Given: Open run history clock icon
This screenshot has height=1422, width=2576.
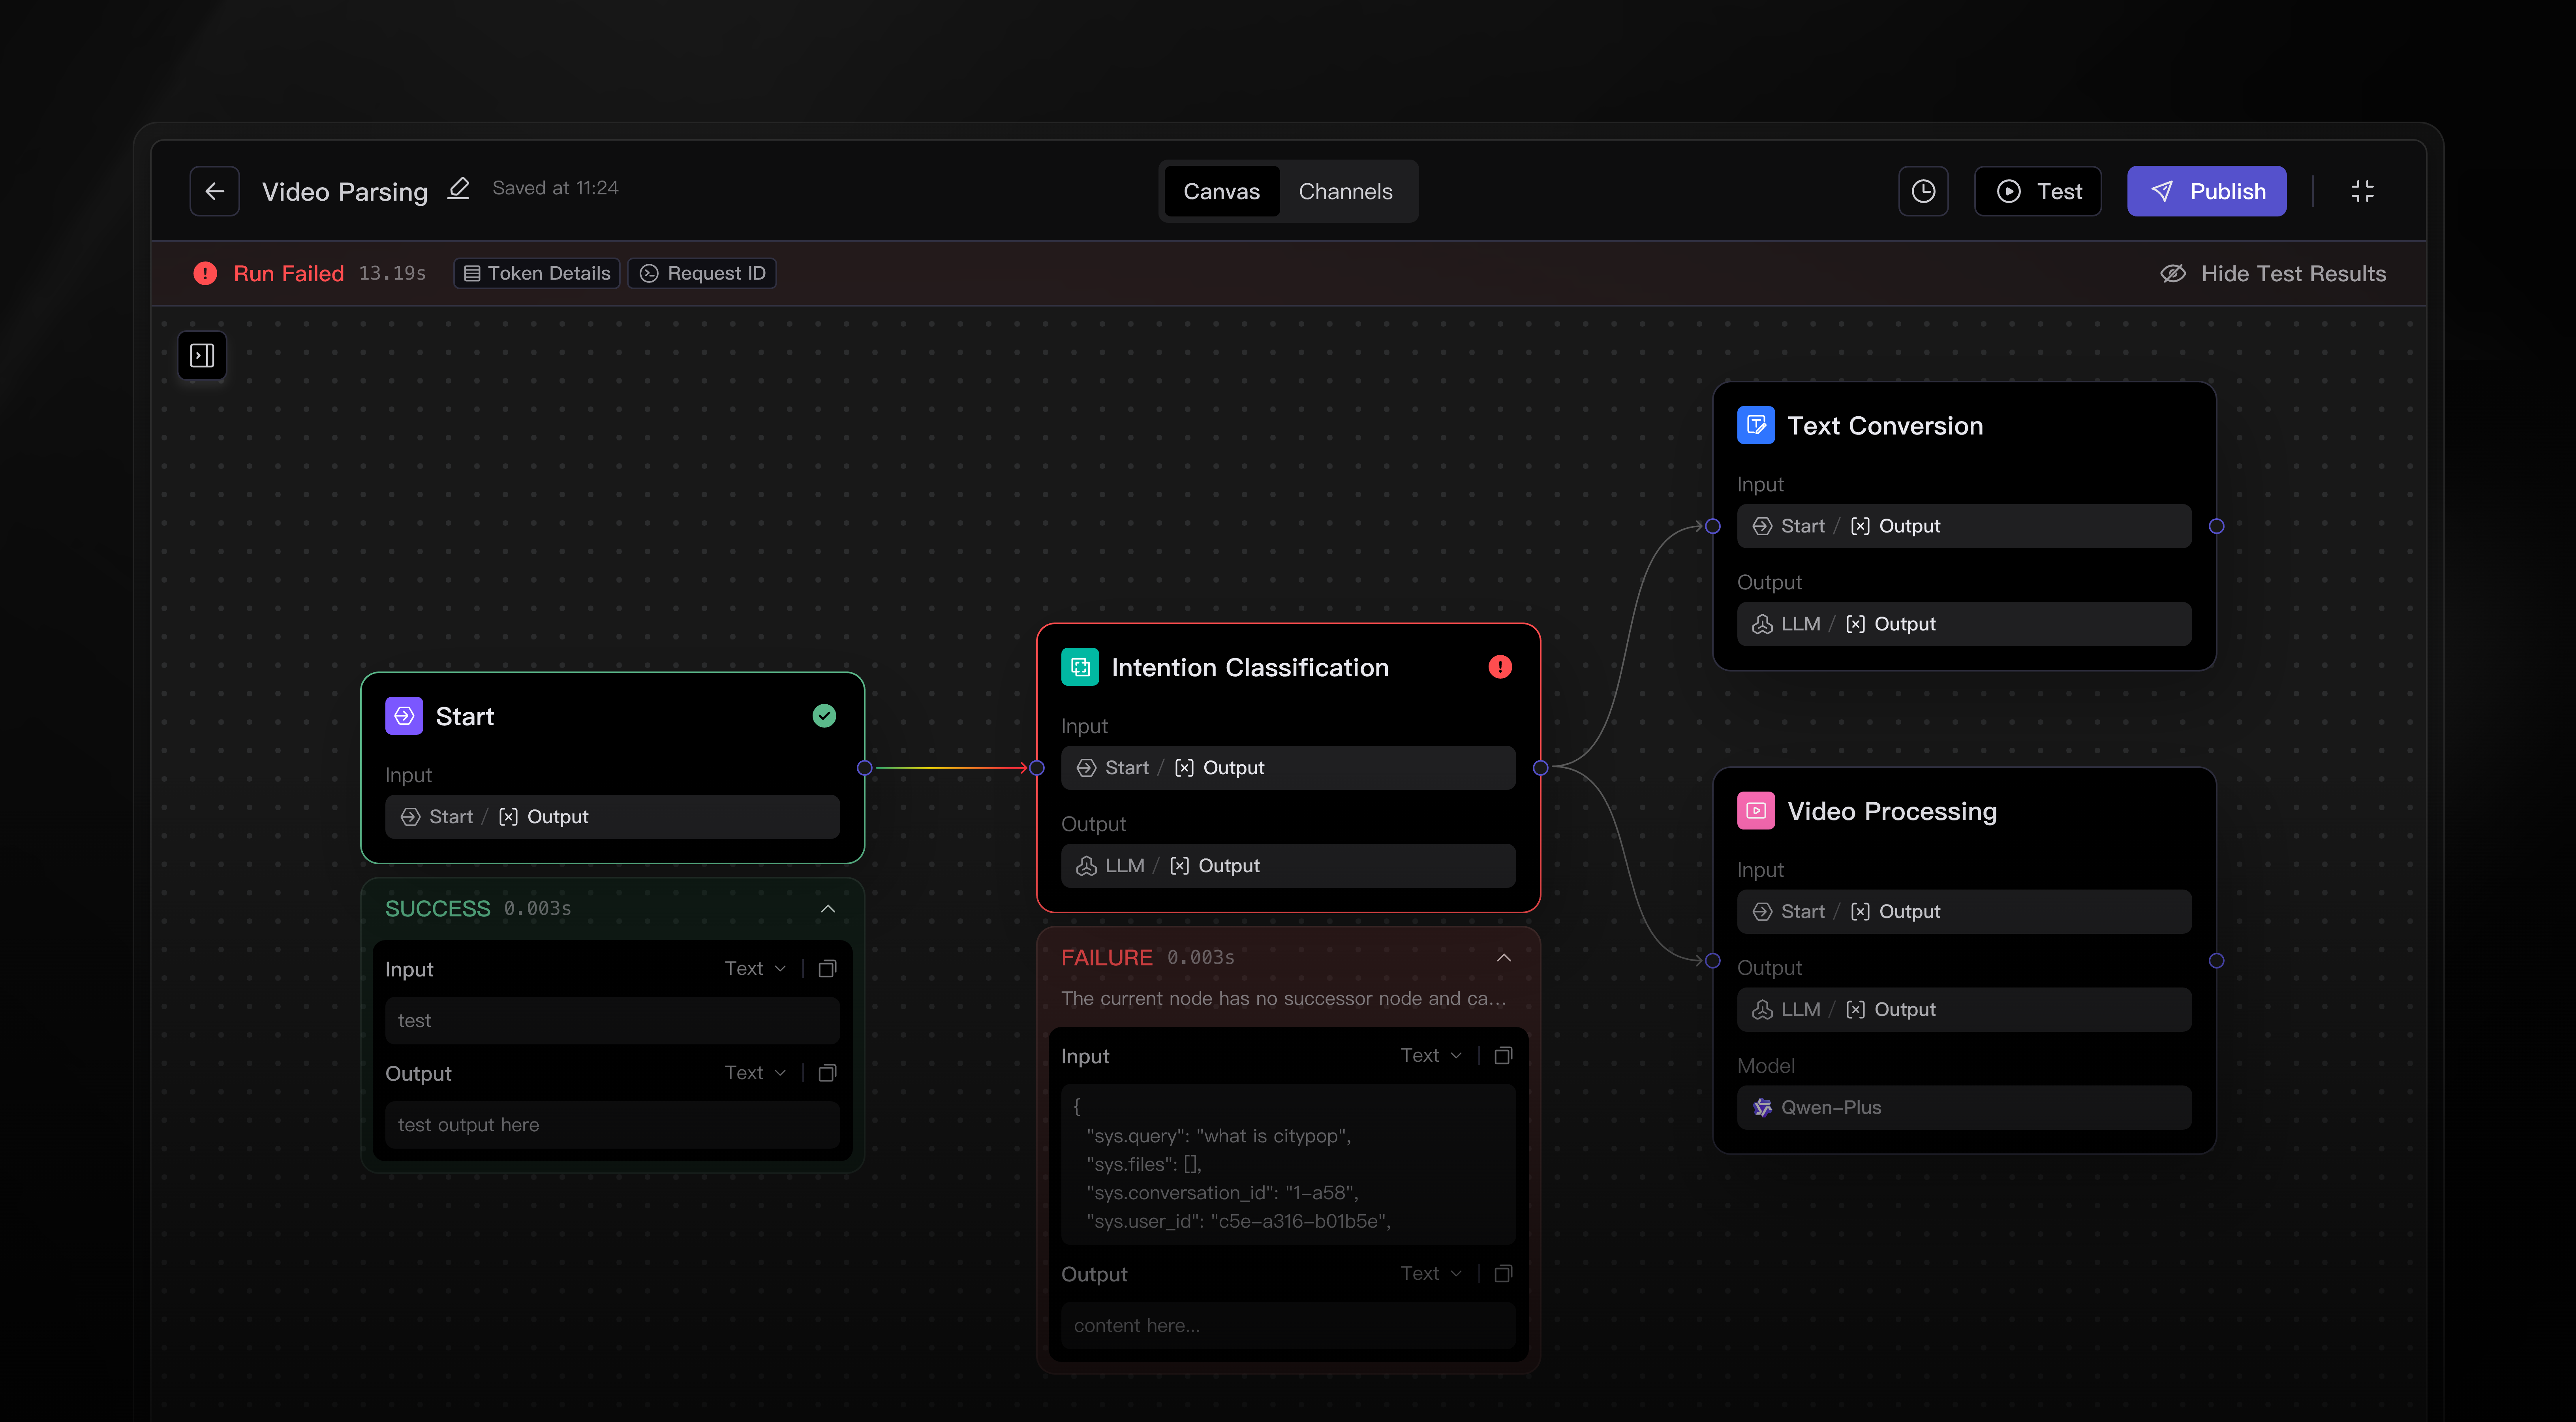Looking at the screenshot, I should (1923, 191).
